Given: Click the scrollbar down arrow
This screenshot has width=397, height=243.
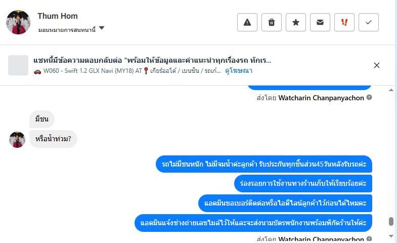Looking at the screenshot, I should click(x=390, y=236).
